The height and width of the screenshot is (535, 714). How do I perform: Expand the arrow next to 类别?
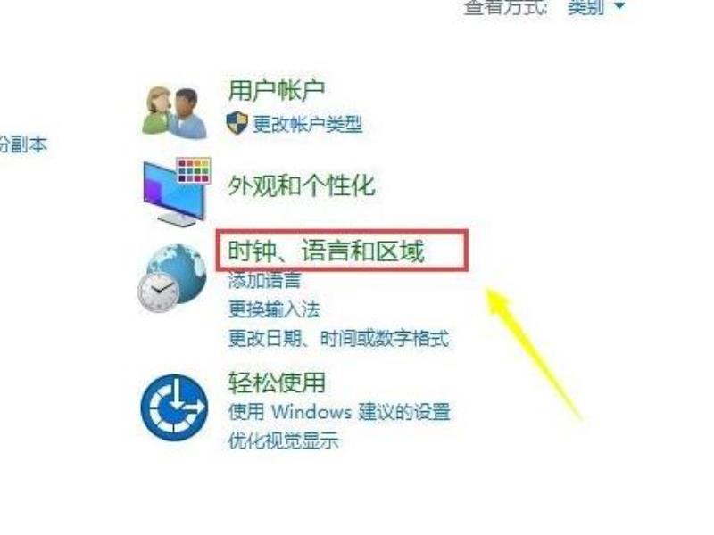[x=619, y=6]
